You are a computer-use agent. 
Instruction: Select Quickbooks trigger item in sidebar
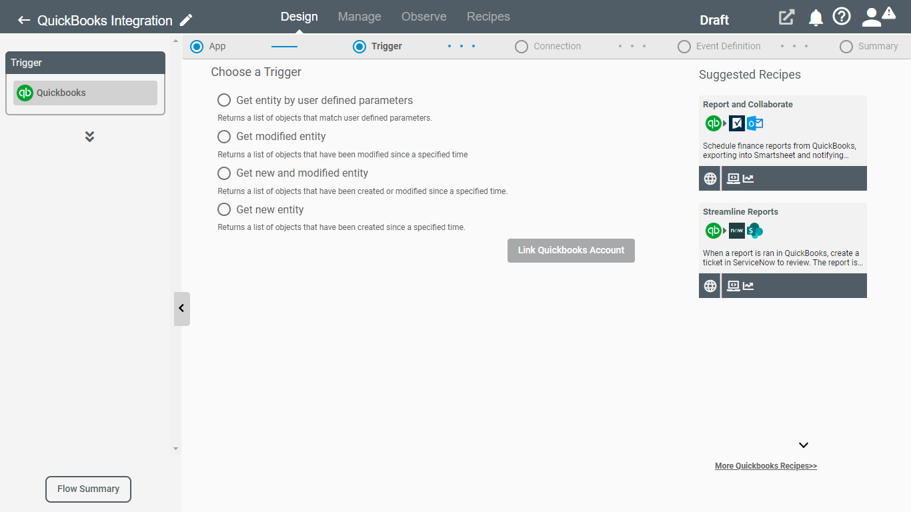(85, 93)
